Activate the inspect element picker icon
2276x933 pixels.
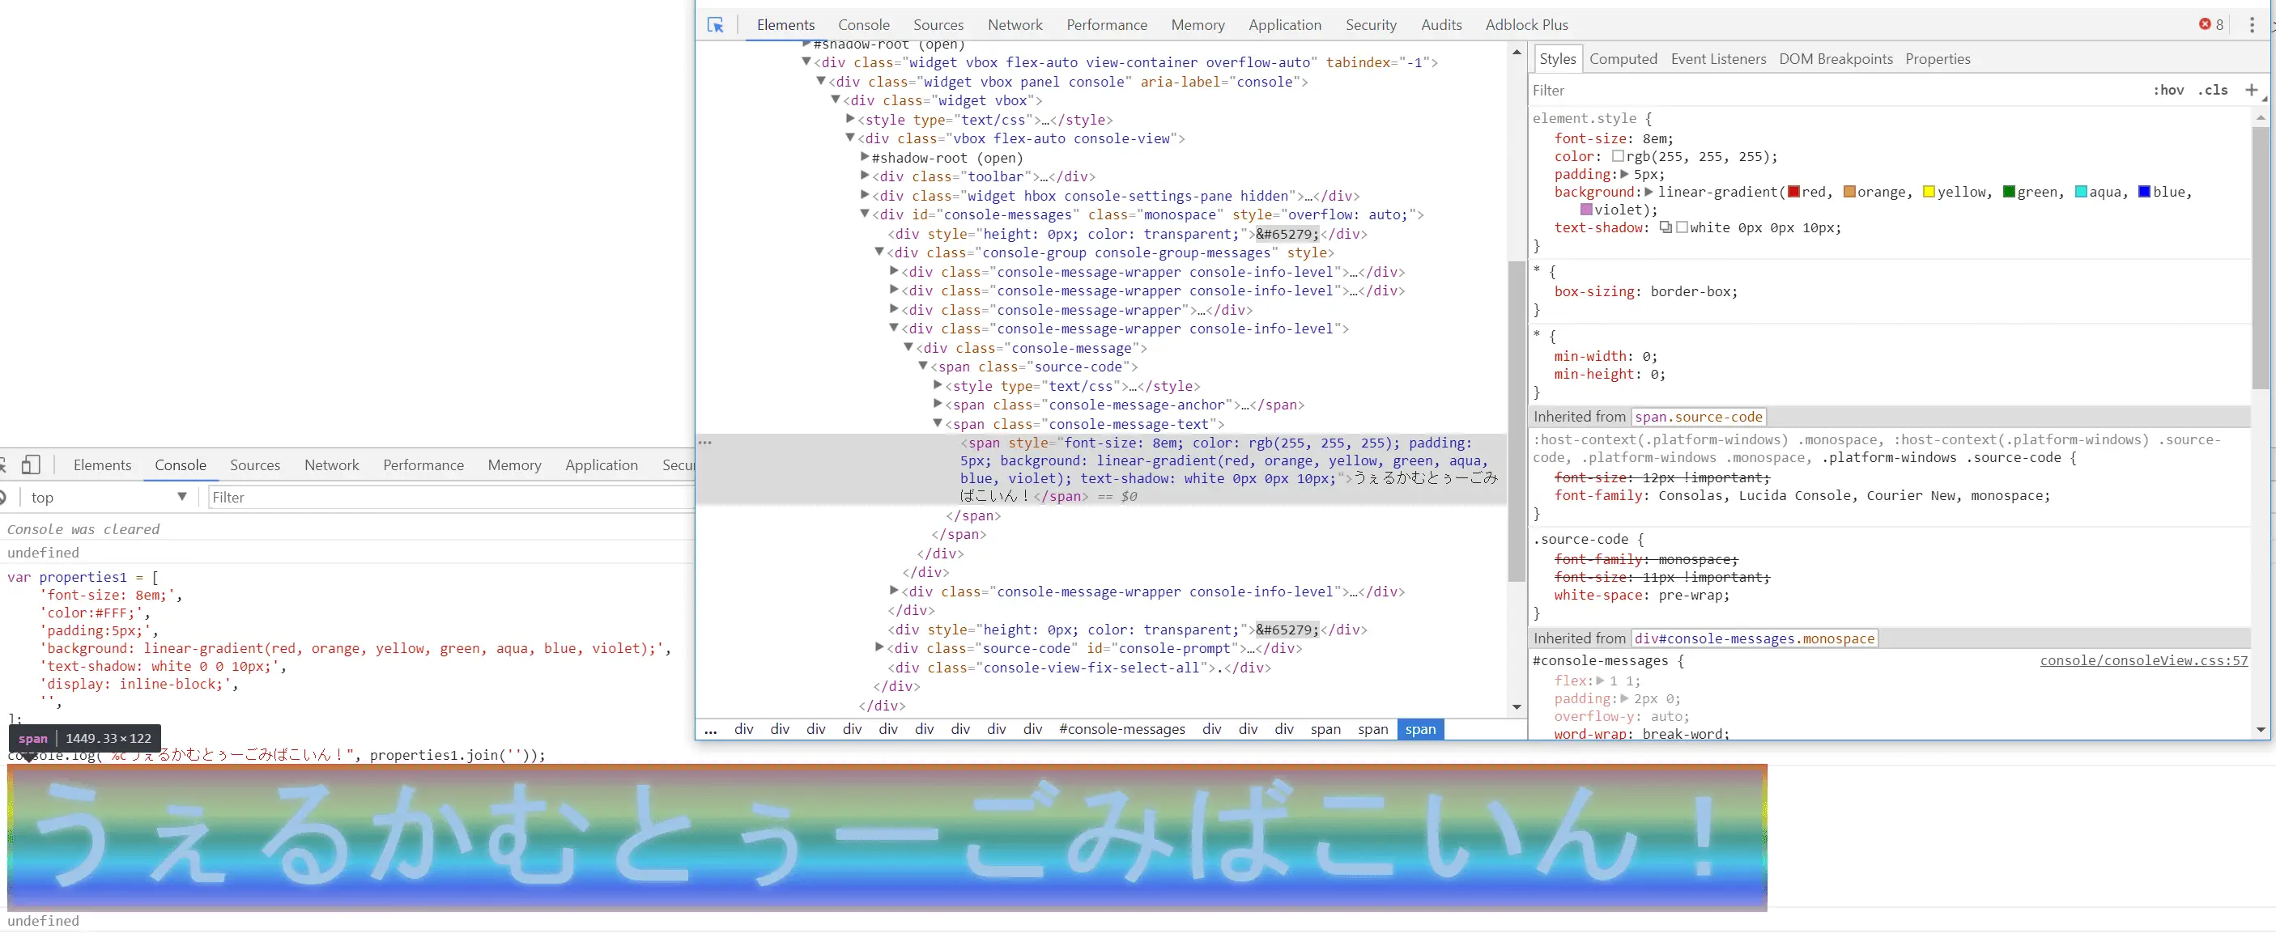[x=715, y=25]
